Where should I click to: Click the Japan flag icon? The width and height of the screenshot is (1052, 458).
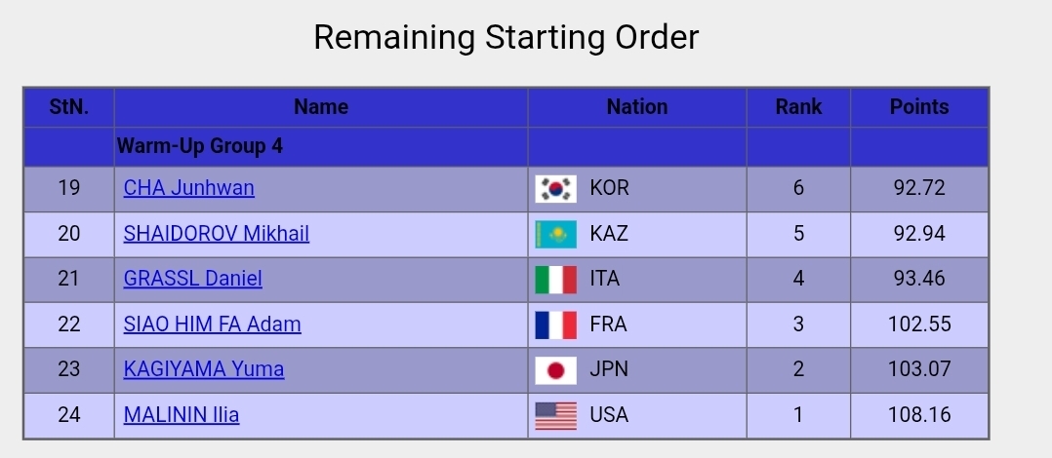pos(555,370)
